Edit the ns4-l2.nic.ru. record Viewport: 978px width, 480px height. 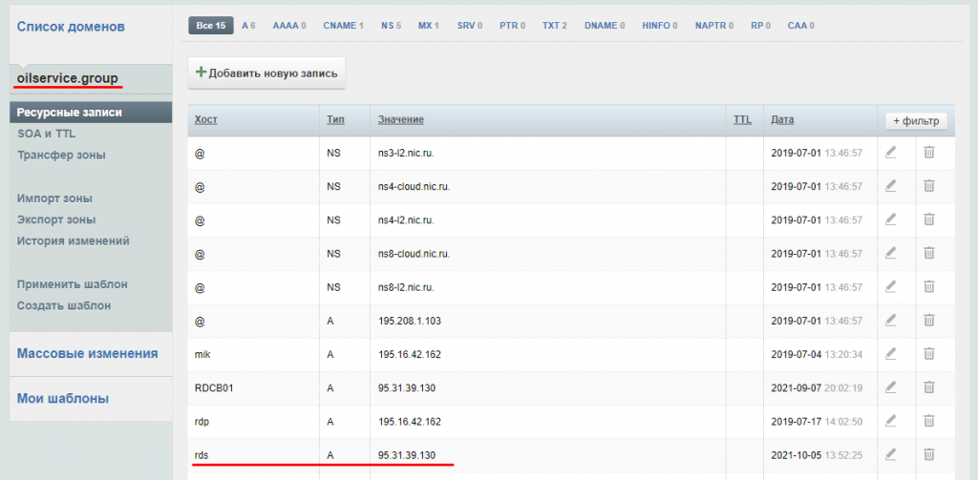890,219
